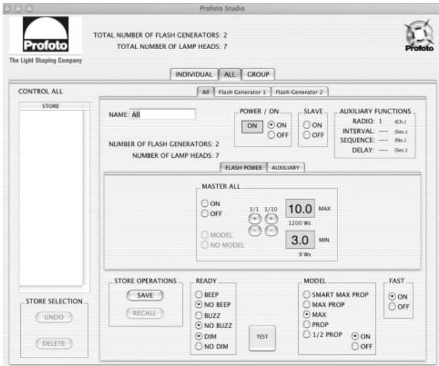Click the 9 Ws min energy label
Viewport: 439px width, 366px height.
pyautogui.click(x=305, y=254)
